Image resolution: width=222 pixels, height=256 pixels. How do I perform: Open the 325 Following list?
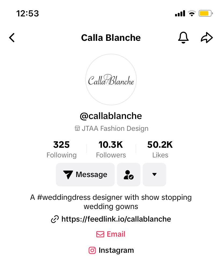(x=61, y=149)
